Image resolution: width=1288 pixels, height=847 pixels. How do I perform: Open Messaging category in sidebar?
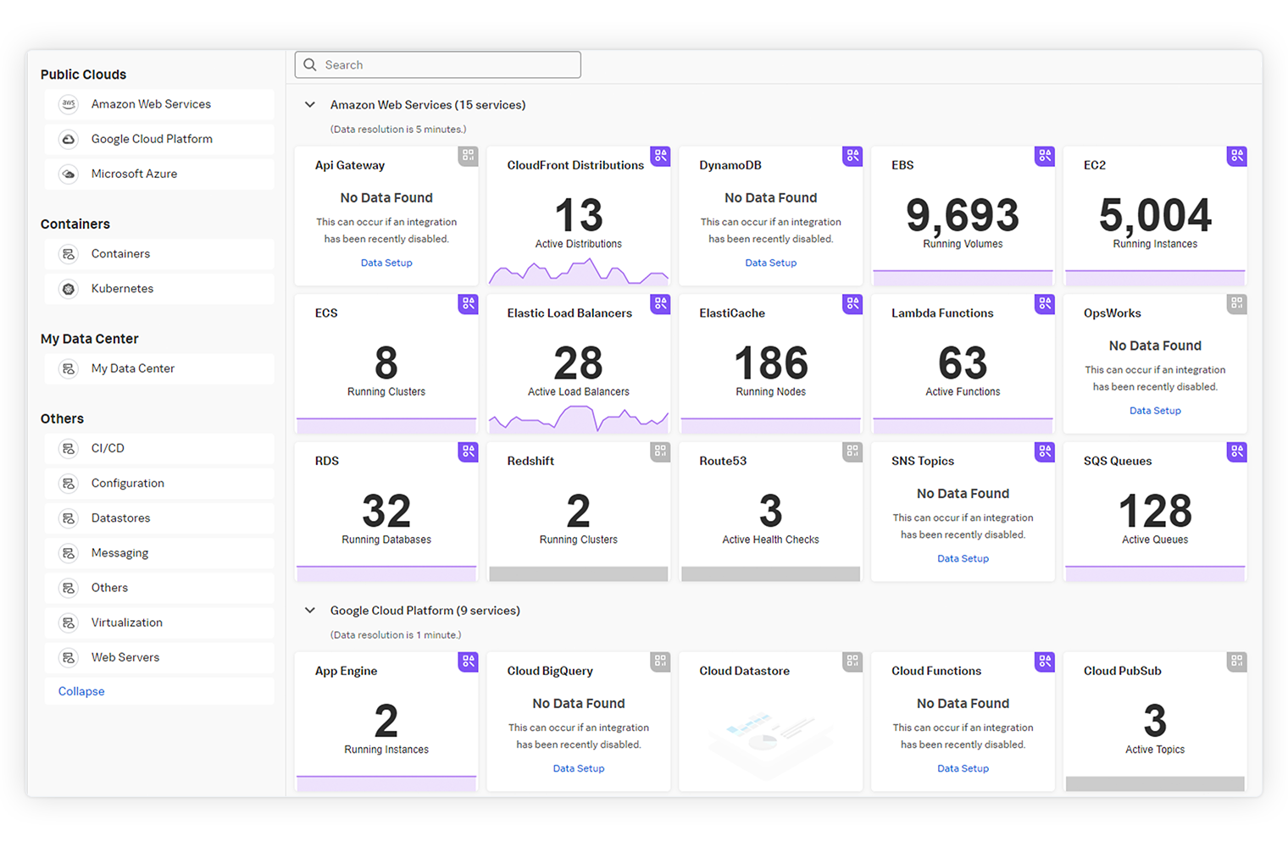click(x=159, y=553)
